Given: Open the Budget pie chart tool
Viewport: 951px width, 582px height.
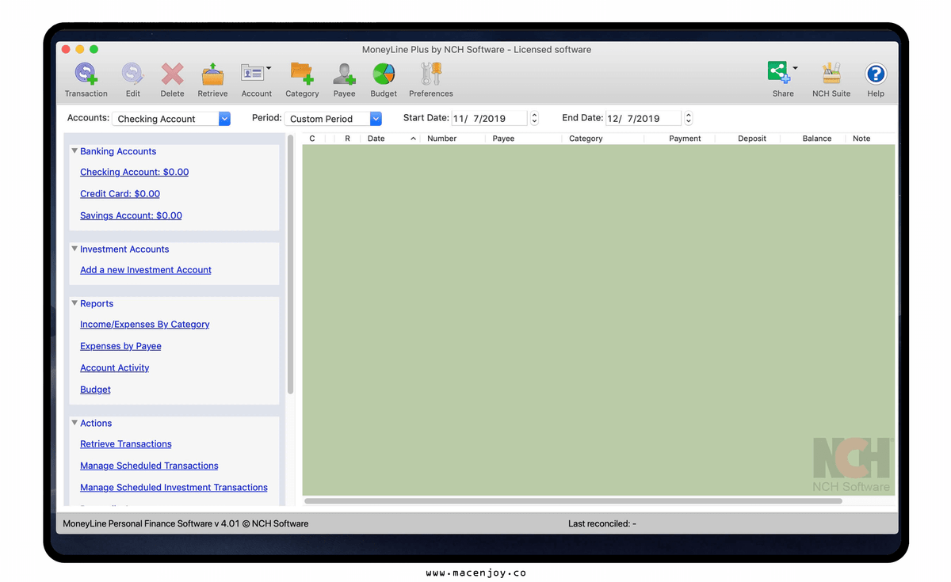Looking at the screenshot, I should point(384,80).
